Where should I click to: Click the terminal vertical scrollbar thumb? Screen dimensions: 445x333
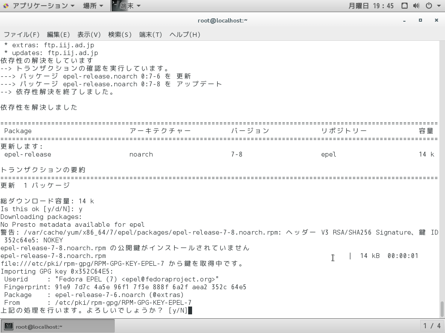click(442, 309)
